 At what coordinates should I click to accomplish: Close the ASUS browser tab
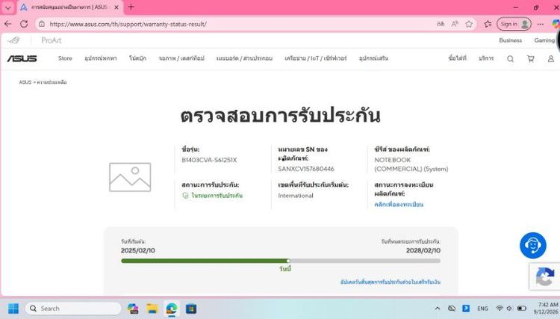coord(116,7)
